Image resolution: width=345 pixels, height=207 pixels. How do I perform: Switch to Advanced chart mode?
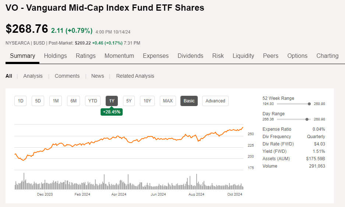click(215, 101)
